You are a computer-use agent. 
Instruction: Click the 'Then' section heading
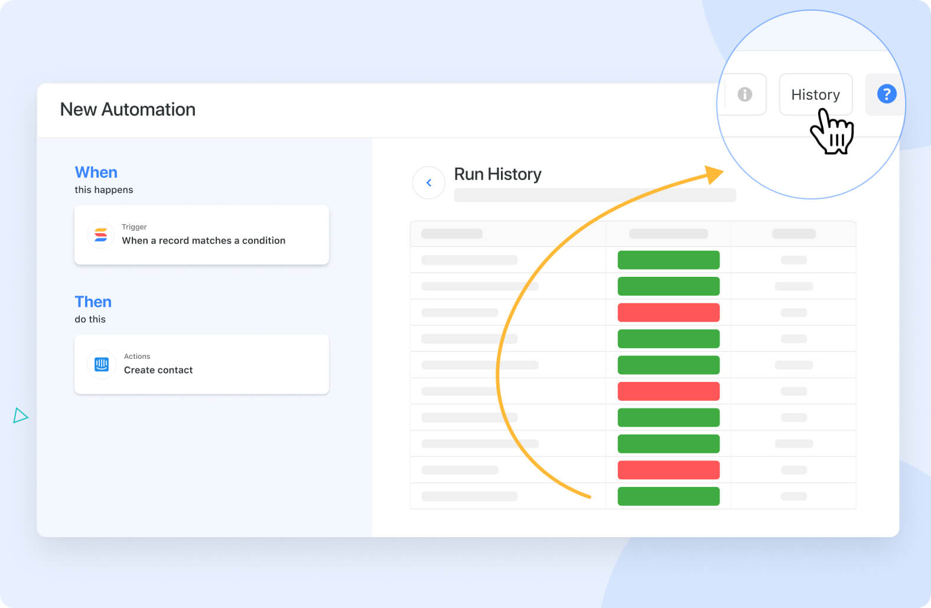(x=93, y=302)
